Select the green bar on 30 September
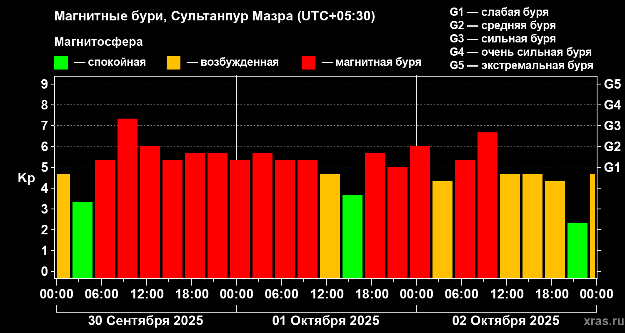 82,240
